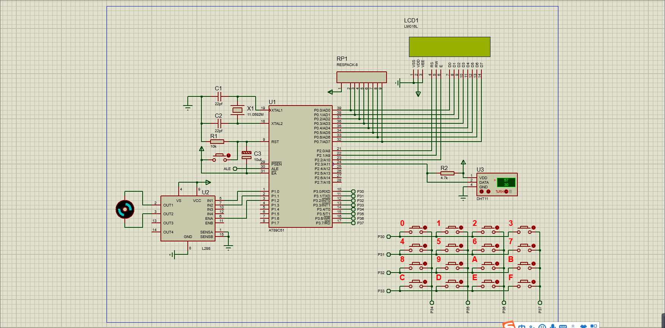
Task: Select resistor R2 body
Action: pos(447,173)
